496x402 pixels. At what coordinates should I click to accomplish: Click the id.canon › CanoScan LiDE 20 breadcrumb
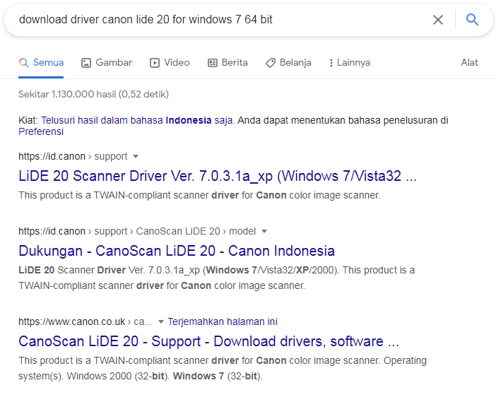(137, 231)
